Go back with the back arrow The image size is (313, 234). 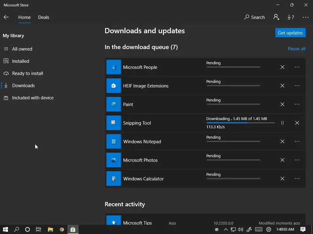[6, 17]
